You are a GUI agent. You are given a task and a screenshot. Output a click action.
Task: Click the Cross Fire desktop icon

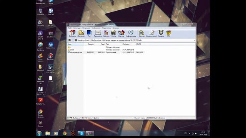(x=40, y=23)
